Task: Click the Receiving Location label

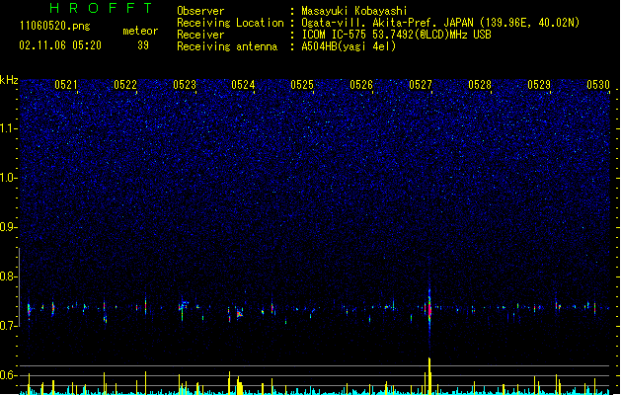Action: 230,23
